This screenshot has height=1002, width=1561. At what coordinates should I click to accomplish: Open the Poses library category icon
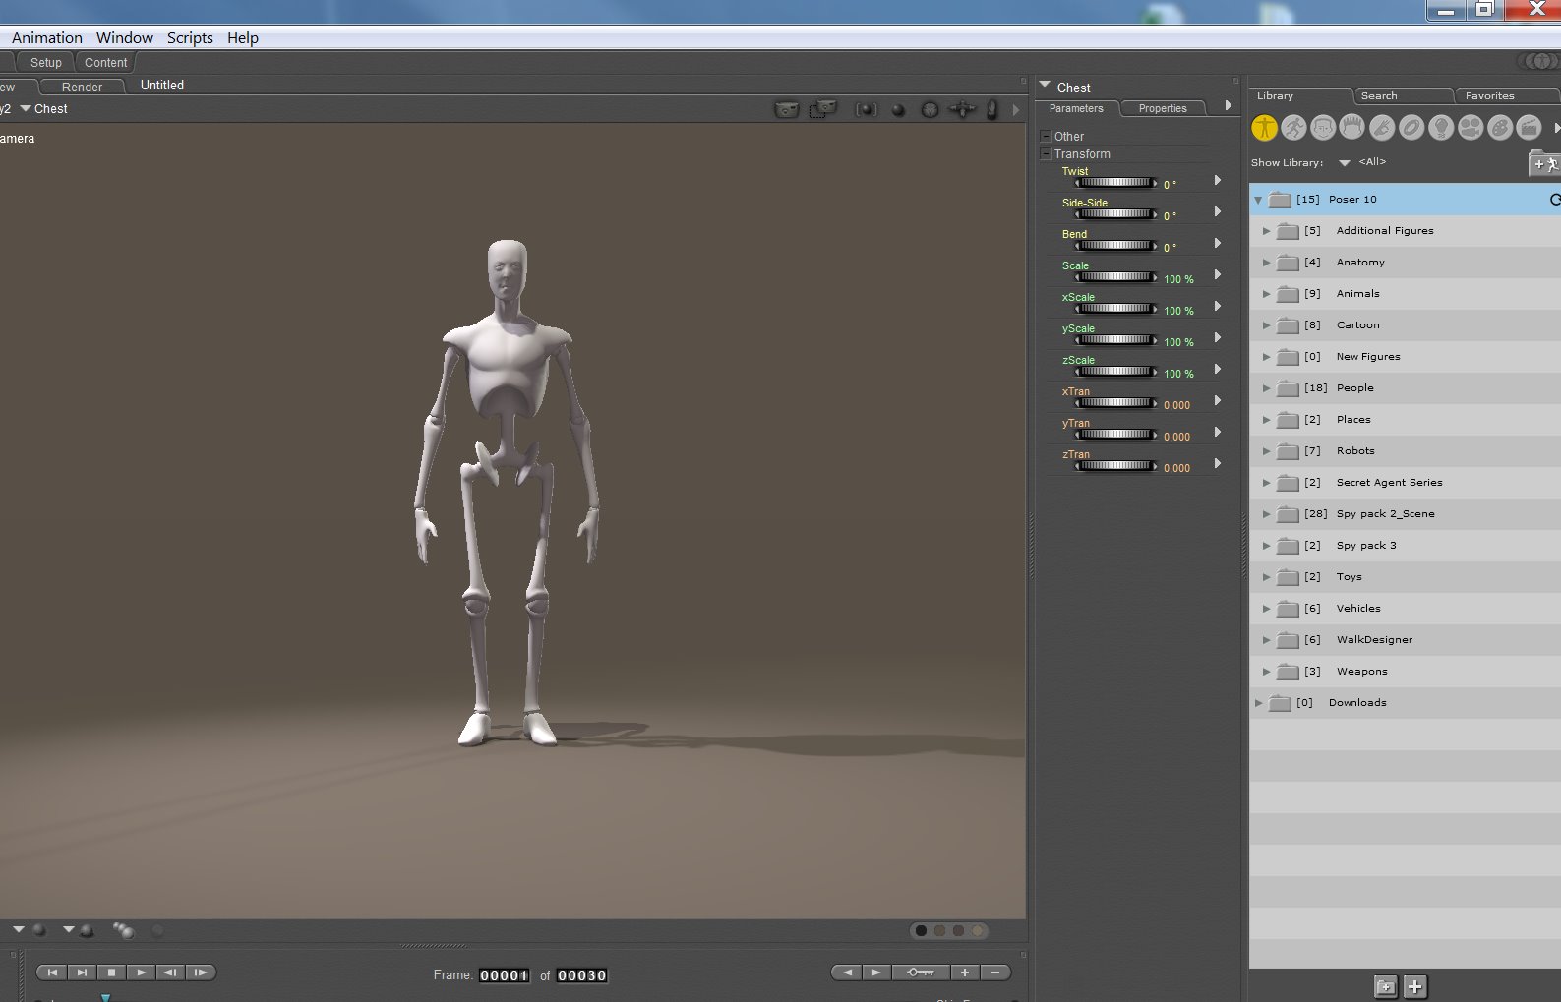[1293, 128]
